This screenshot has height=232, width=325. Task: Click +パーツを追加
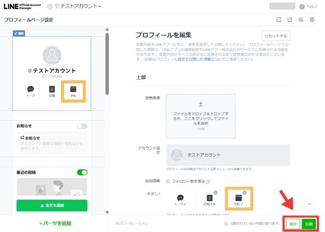(x=55, y=223)
